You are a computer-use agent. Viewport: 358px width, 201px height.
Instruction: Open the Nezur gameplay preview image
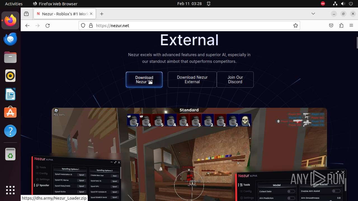click(189, 154)
